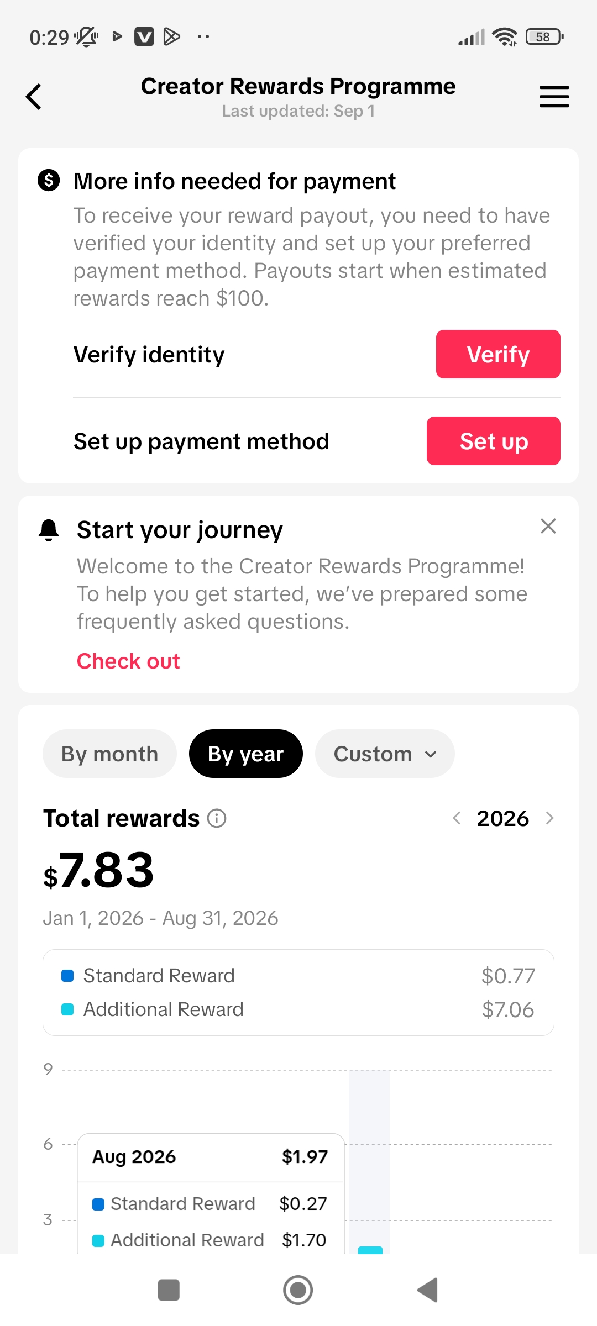Switch to By month view
Image resolution: width=597 pixels, height=1326 pixels.
click(109, 754)
